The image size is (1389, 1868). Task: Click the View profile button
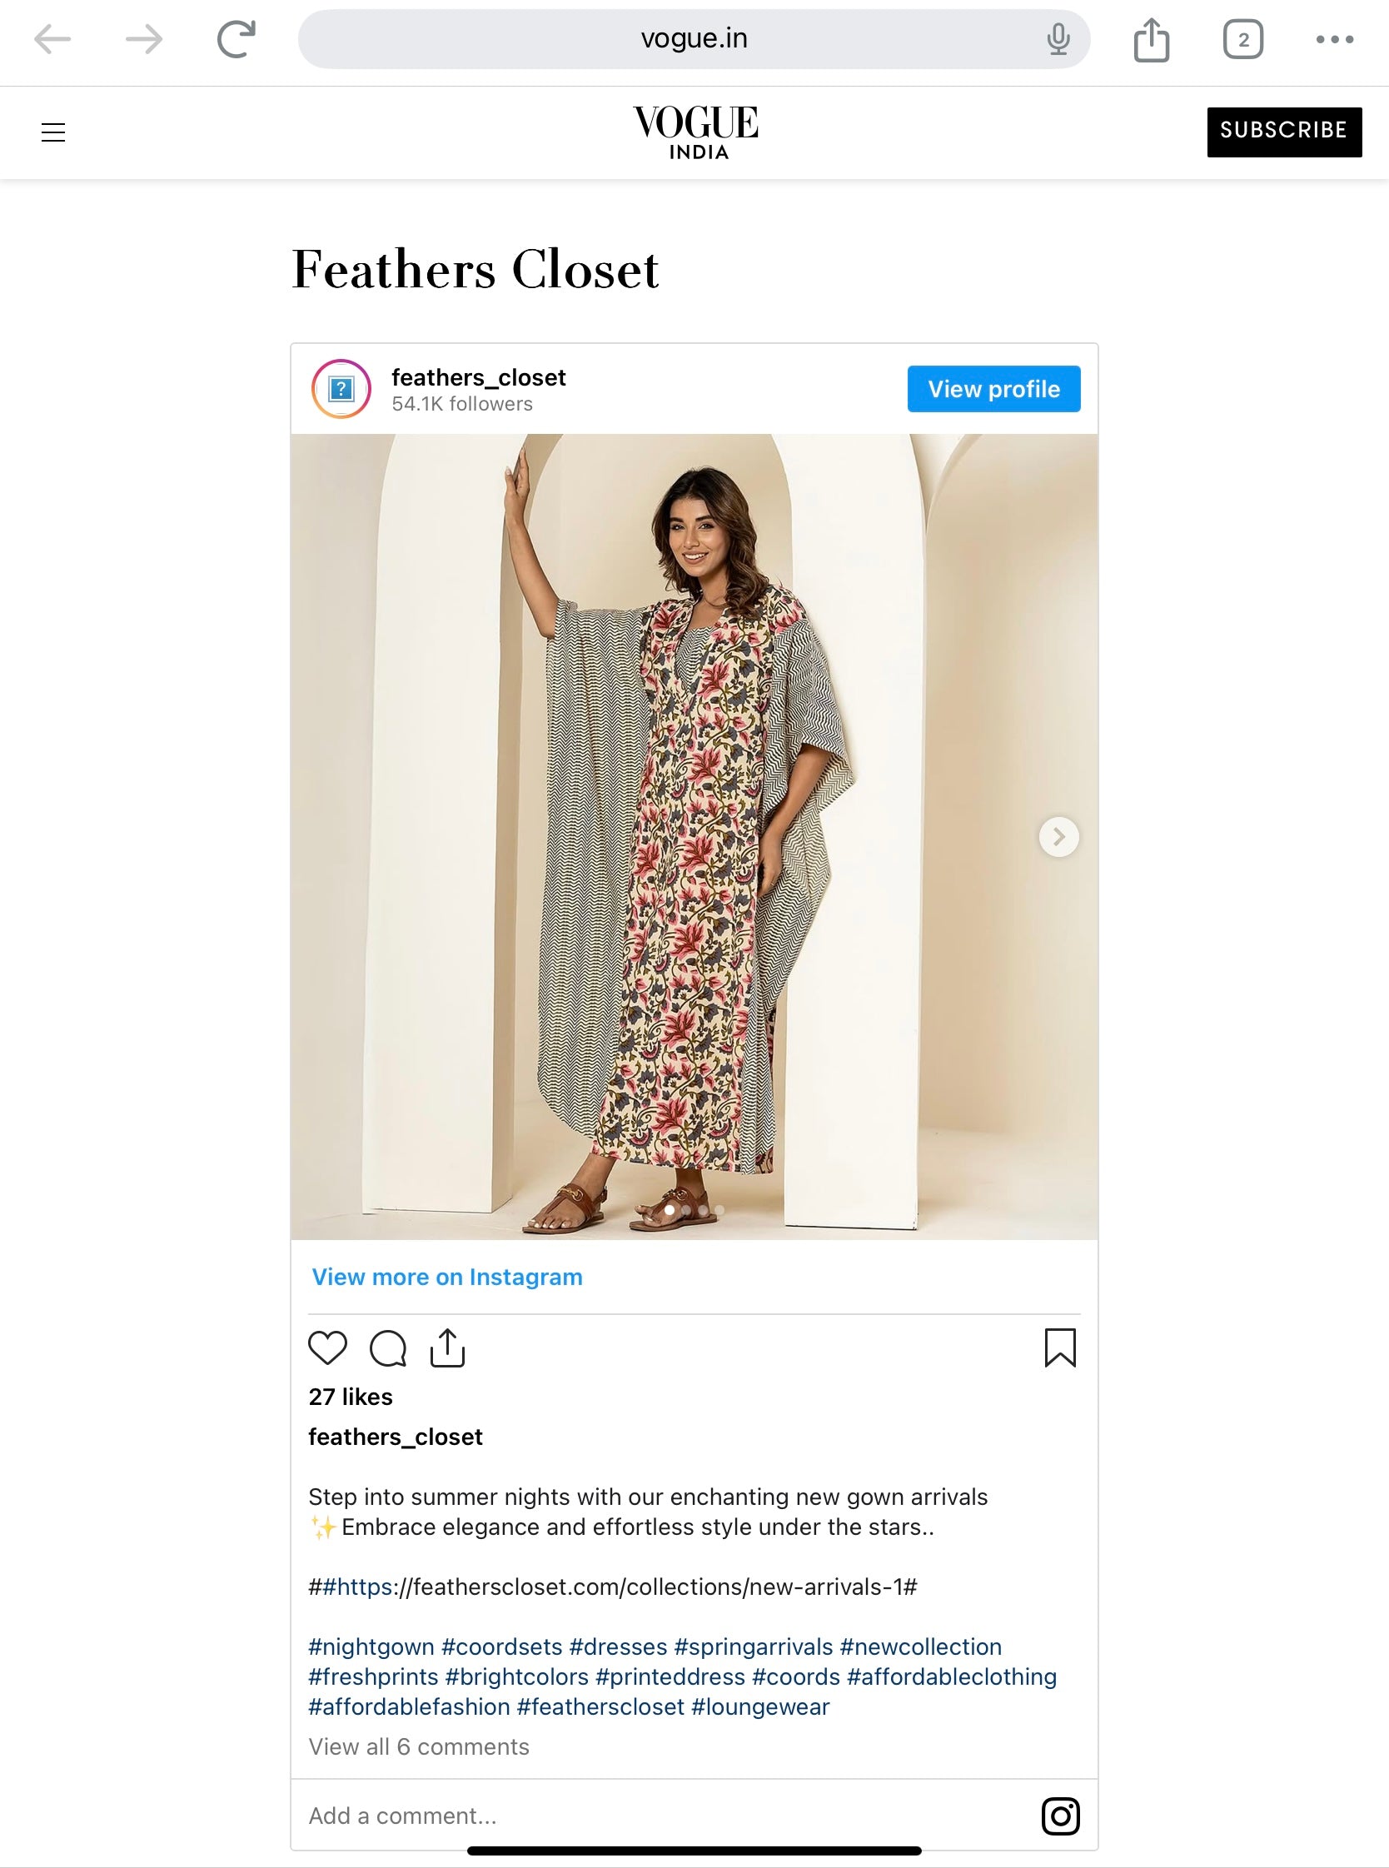pos(993,389)
